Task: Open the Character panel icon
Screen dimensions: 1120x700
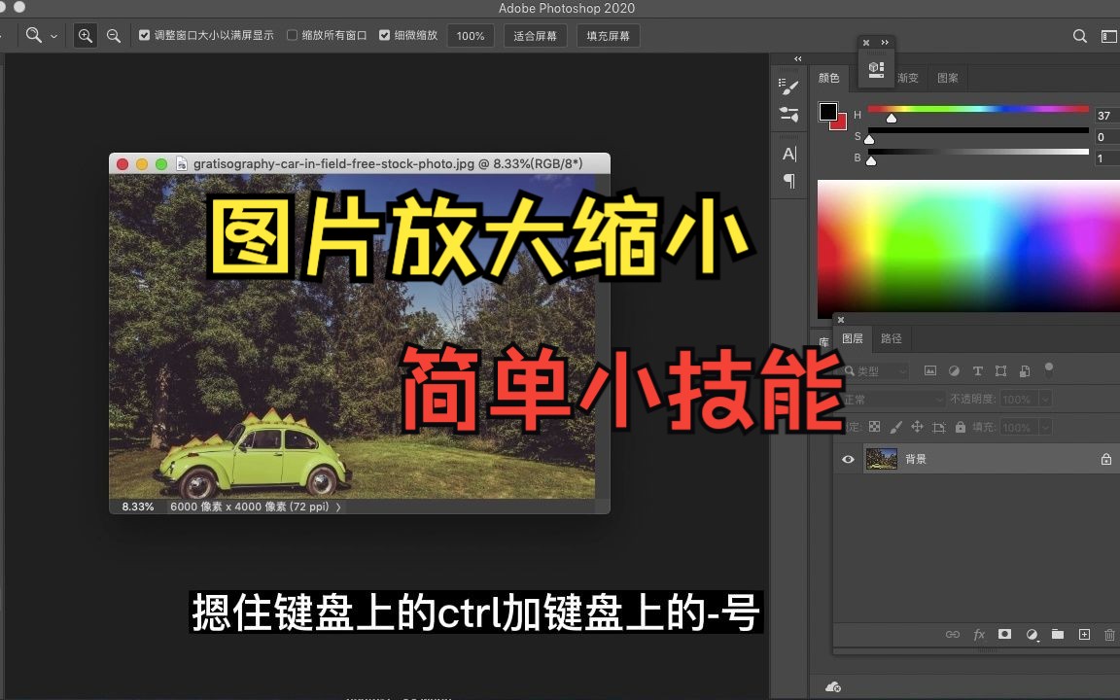Action: click(x=788, y=152)
